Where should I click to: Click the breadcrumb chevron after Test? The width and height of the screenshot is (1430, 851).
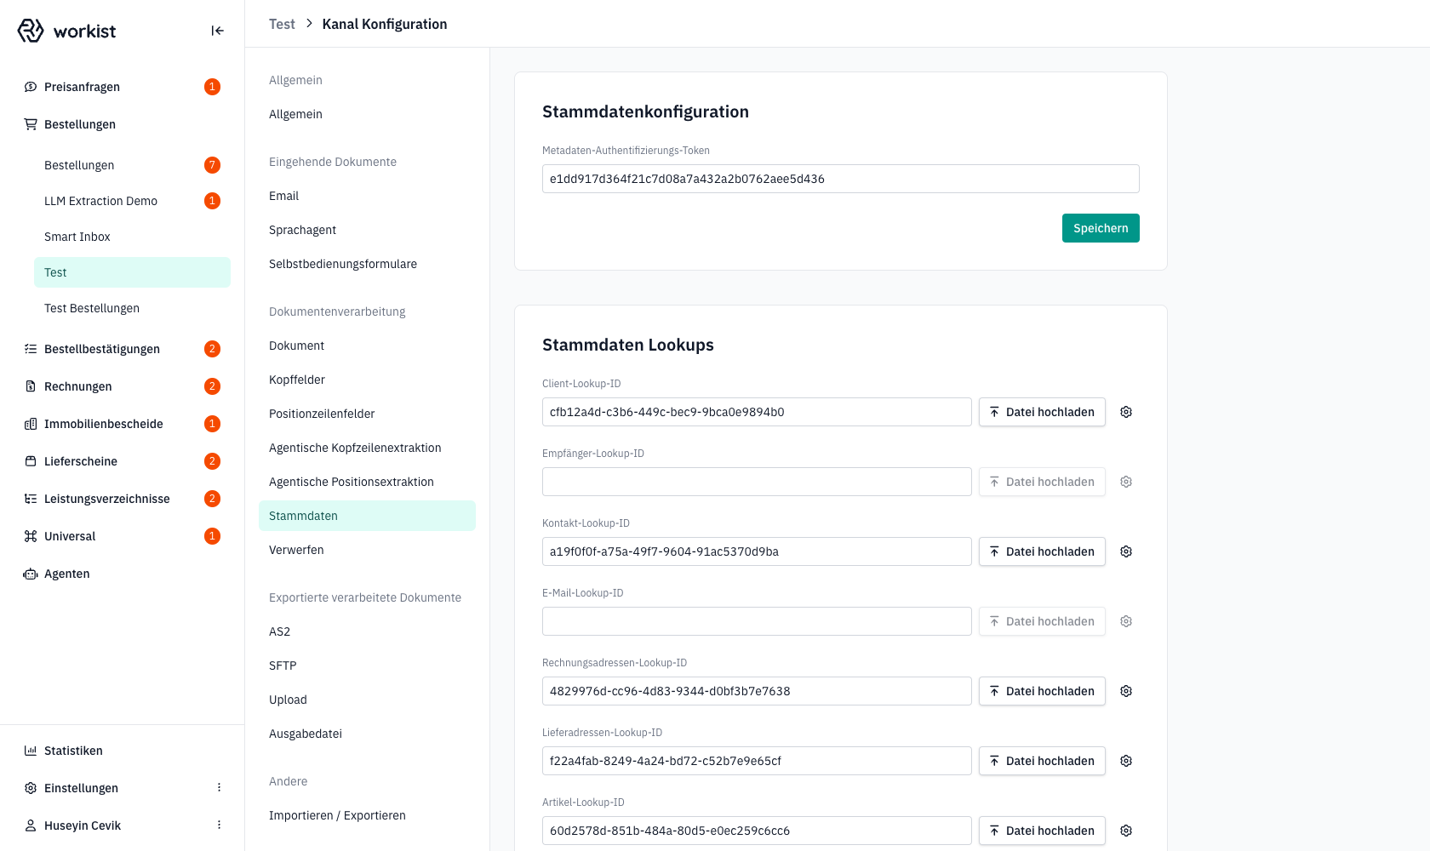(x=309, y=24)
